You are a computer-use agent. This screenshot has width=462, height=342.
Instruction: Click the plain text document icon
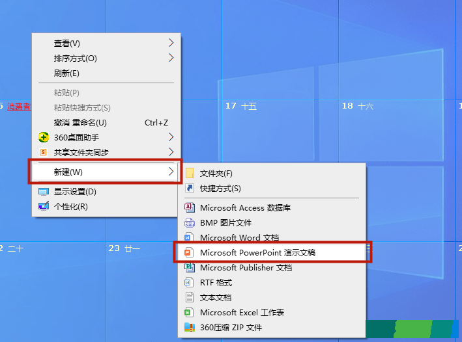coord(190,297)
